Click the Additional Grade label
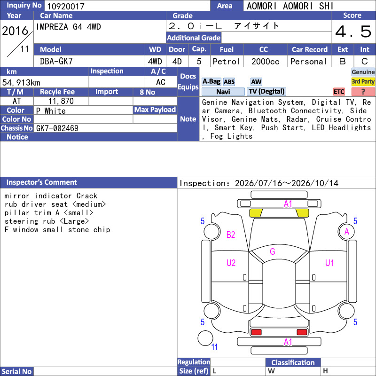The height and width of the screenshot is (376, 376). point(194,38)
